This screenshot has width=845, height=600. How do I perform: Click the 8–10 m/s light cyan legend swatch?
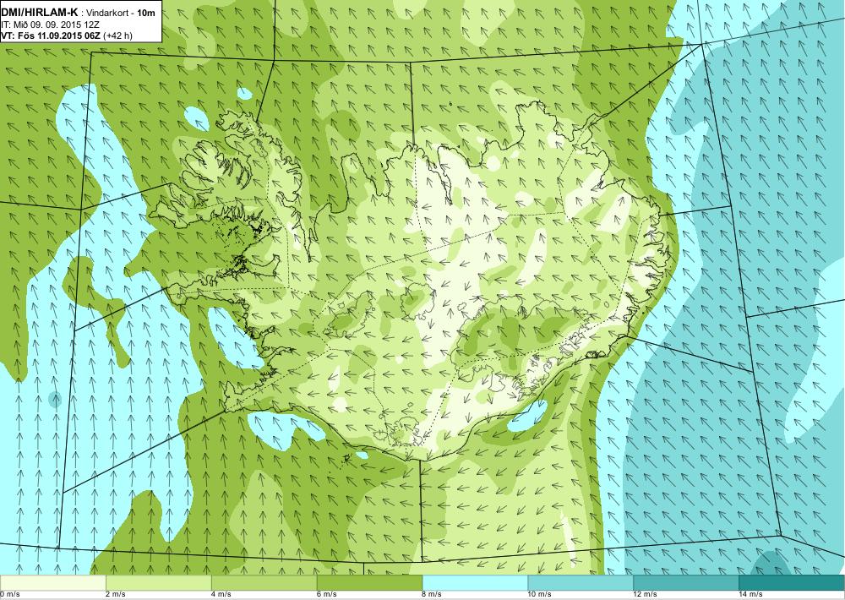475,583
